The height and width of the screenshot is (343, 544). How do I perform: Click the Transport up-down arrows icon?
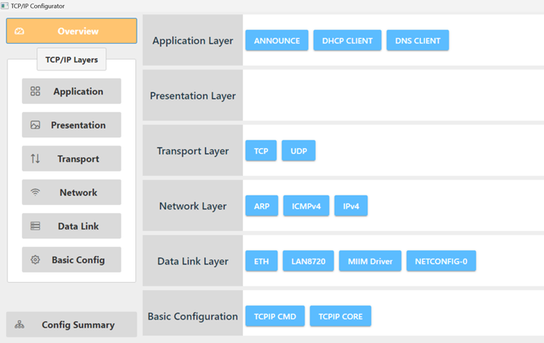(x=35, y=158)
